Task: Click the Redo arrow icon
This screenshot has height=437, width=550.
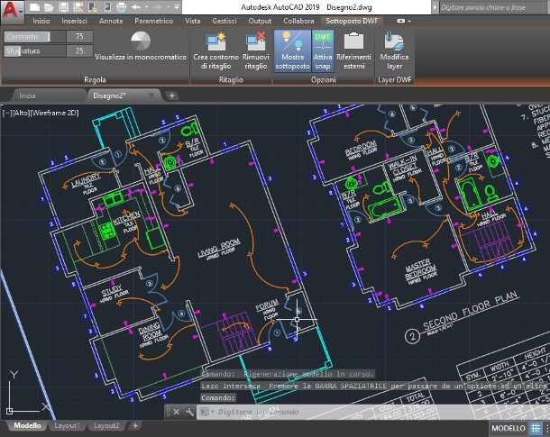Action: coord(158,6)
